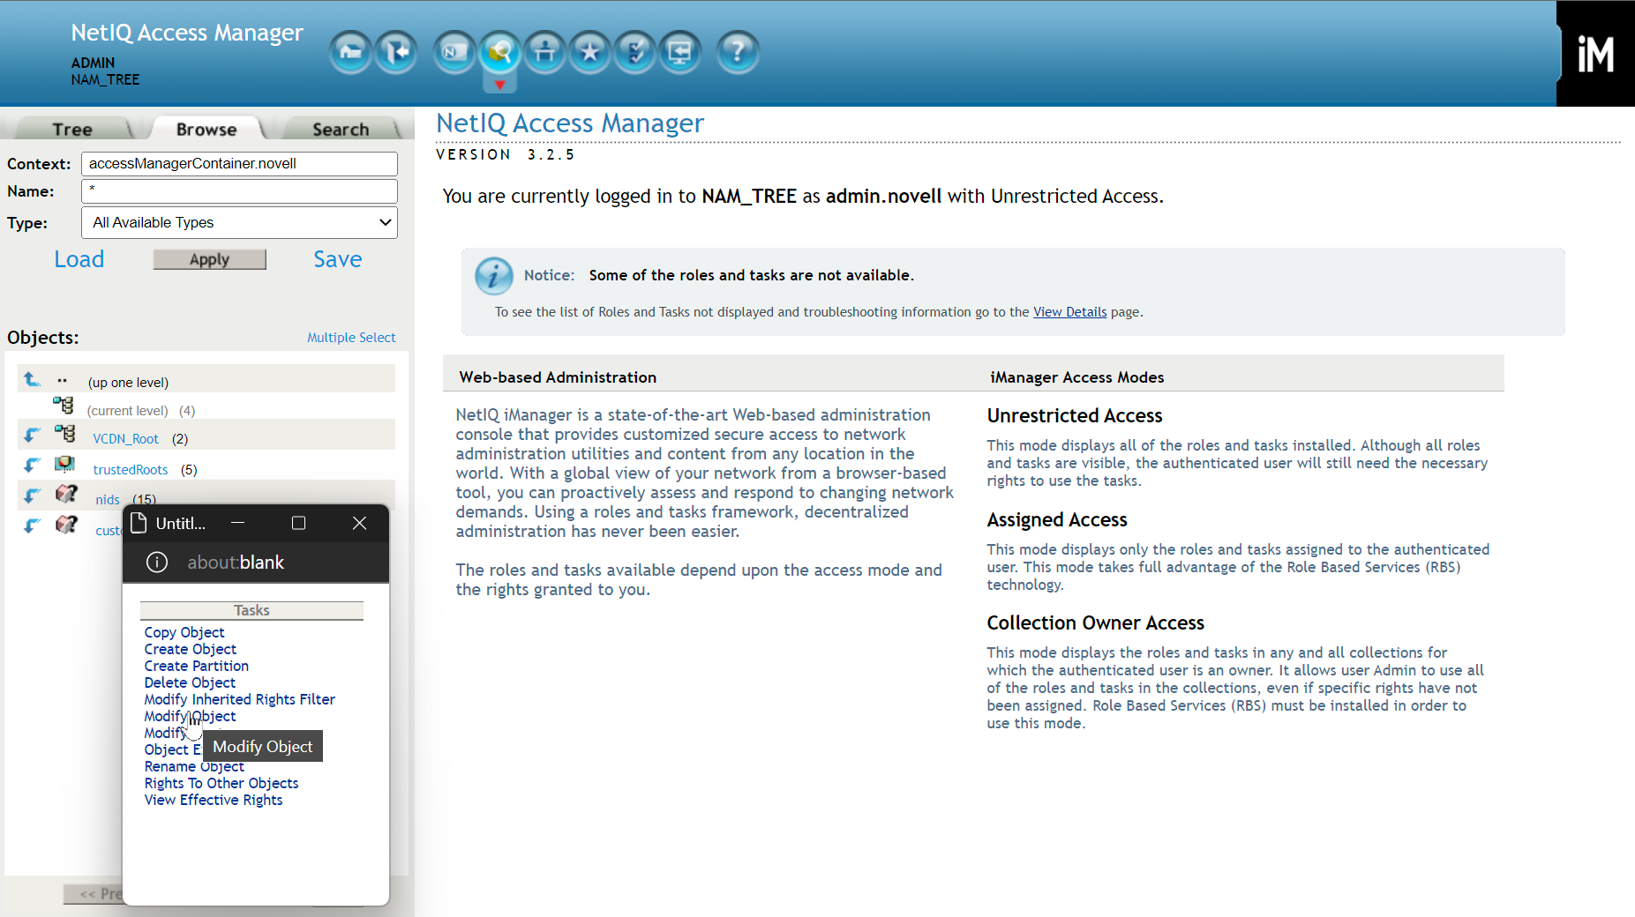Click the Home toolbar icon
Screen dimensions: 1635x917
[350, 53]
